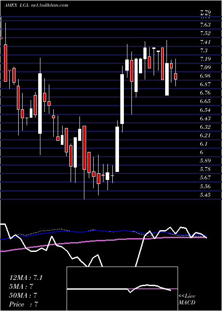Click the <<Live MACD label
Screen dimensions: 222x311
click(187, 299)
